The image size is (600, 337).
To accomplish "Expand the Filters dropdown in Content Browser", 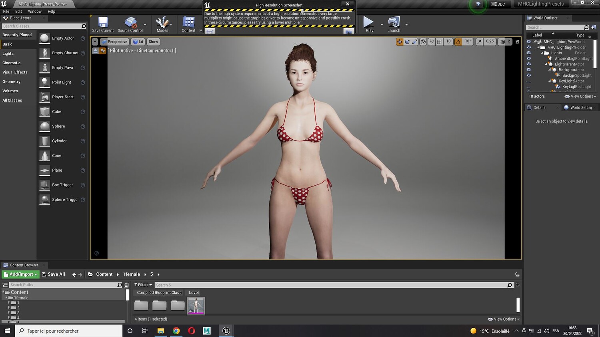I will click(143, 285).
